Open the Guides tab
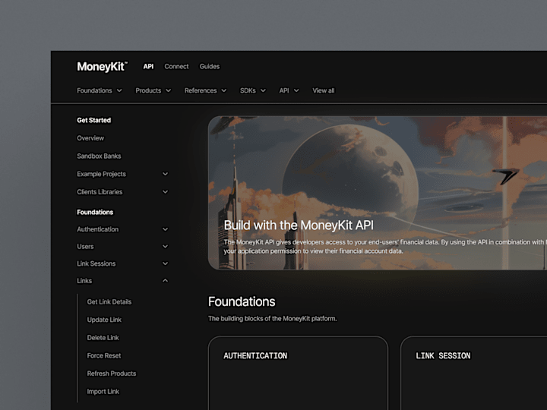The height and width of the screenshot is (410, 547). coord(210,66)
